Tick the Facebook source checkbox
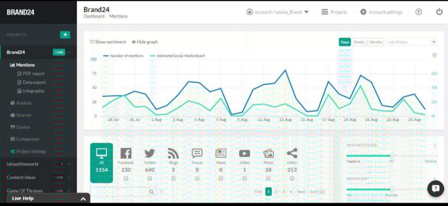This screenshot has height=206, width=448. (126, 178)
